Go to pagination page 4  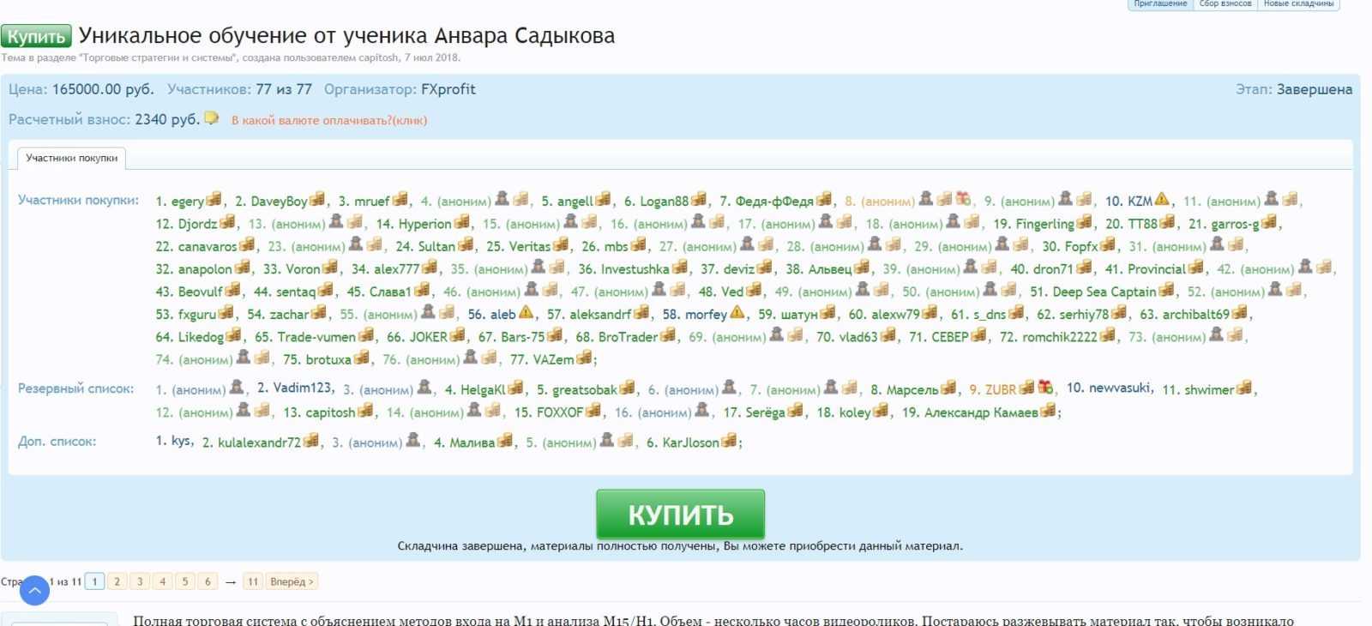162,581
